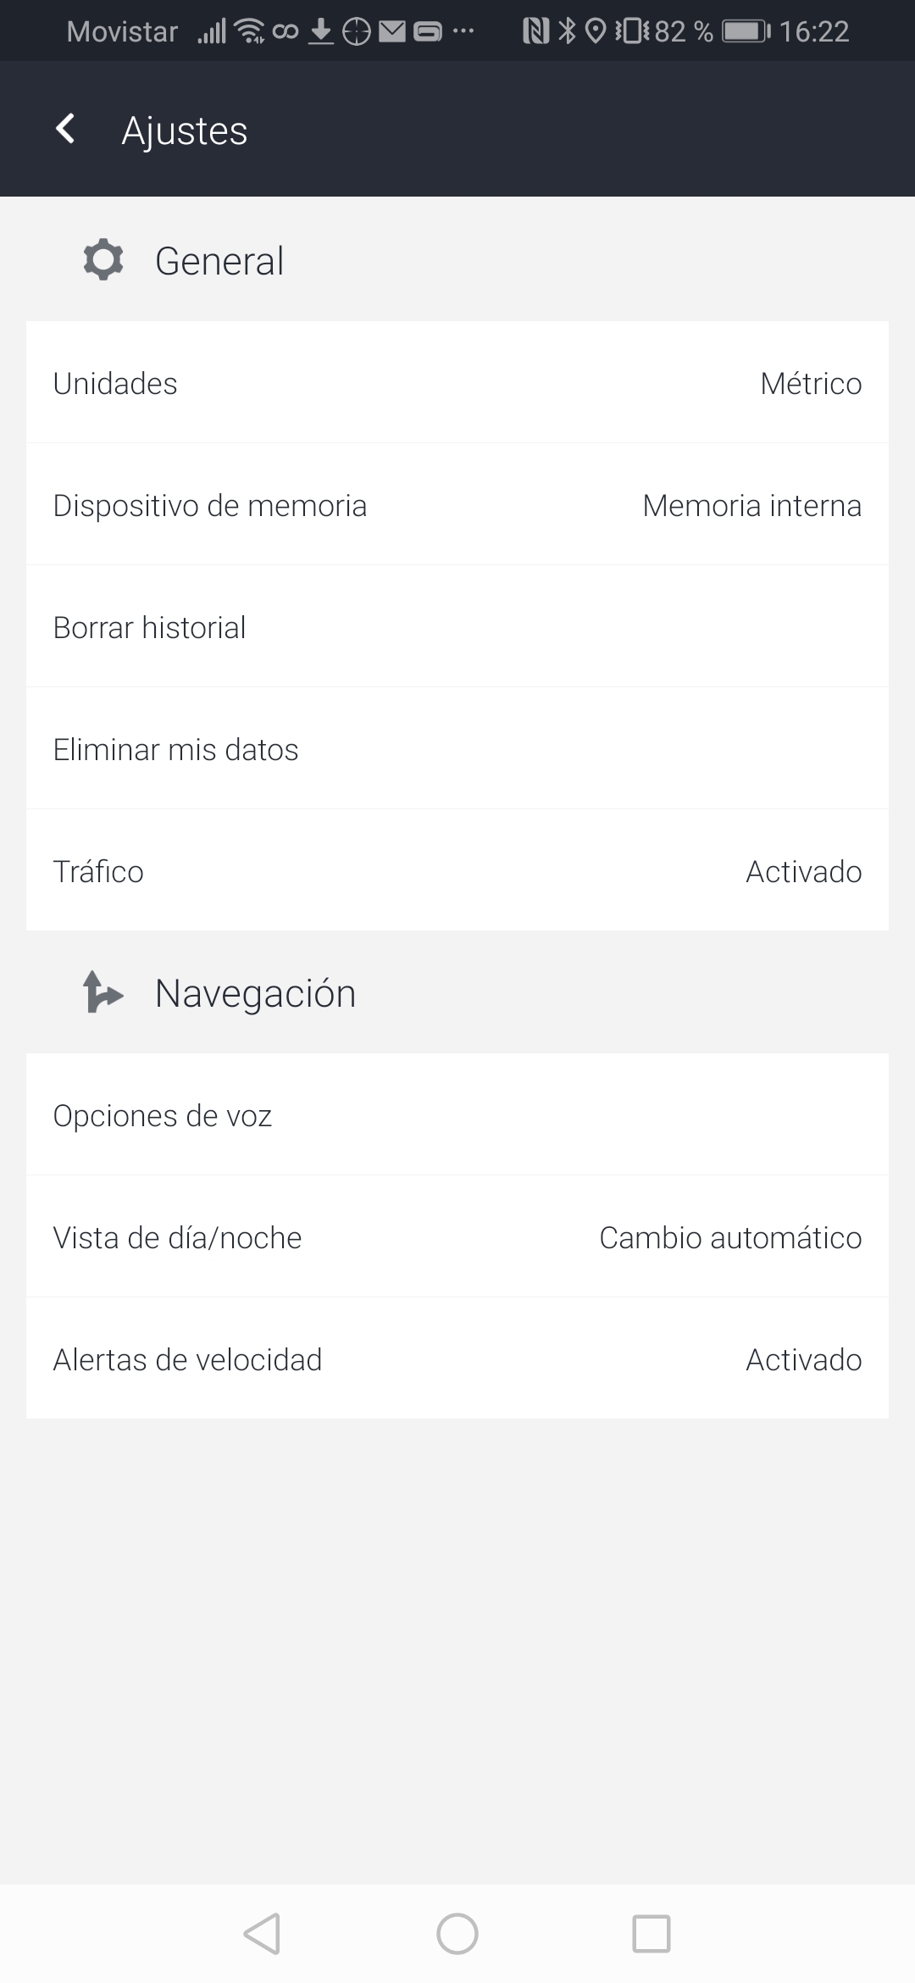Tap the Ajustes title text

185,131
